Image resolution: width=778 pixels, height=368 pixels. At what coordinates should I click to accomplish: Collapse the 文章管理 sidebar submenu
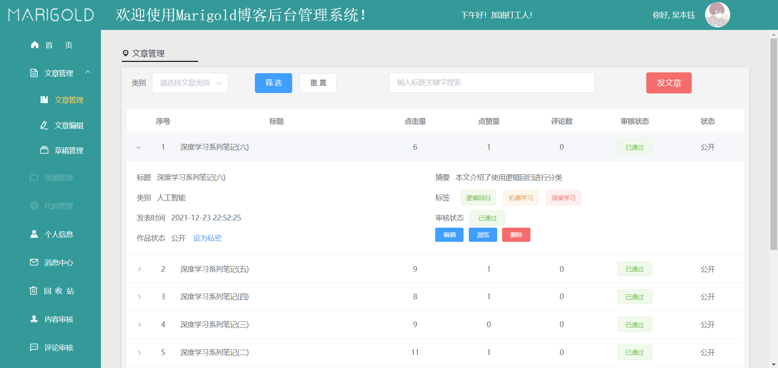(x=88, y=73)
